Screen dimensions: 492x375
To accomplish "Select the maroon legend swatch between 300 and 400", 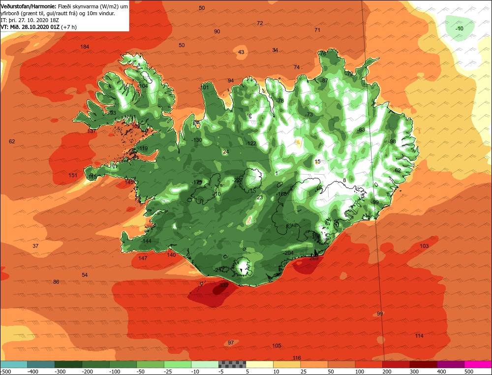I will pos(423,364).
